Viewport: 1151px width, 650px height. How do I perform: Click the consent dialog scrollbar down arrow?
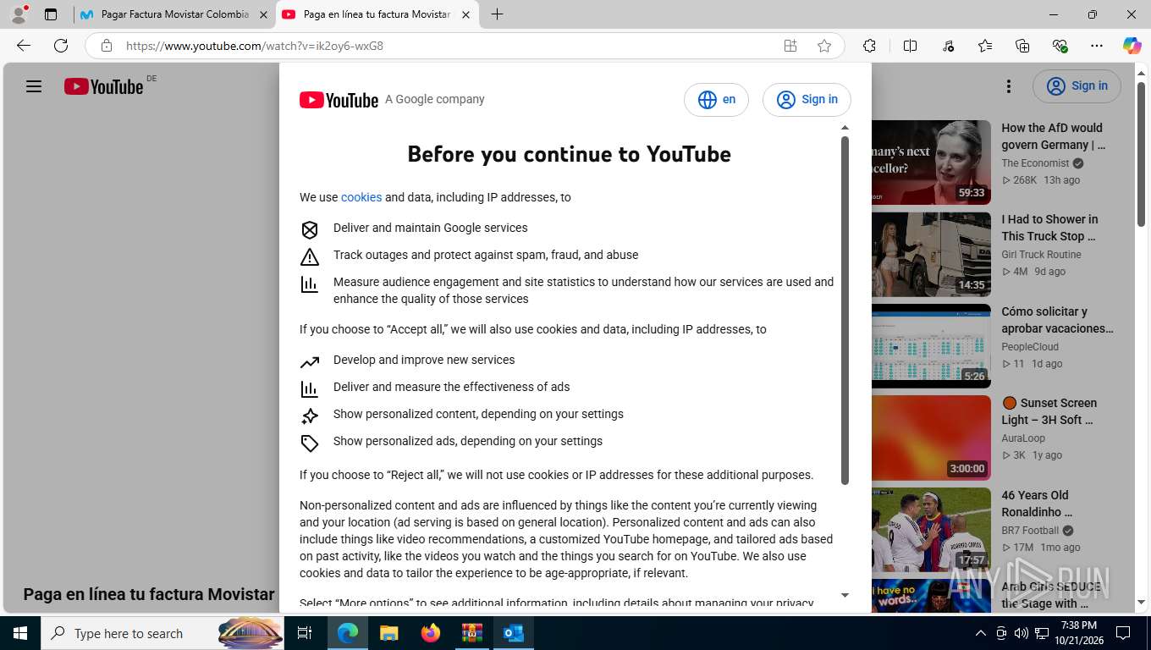click(845, 596)
